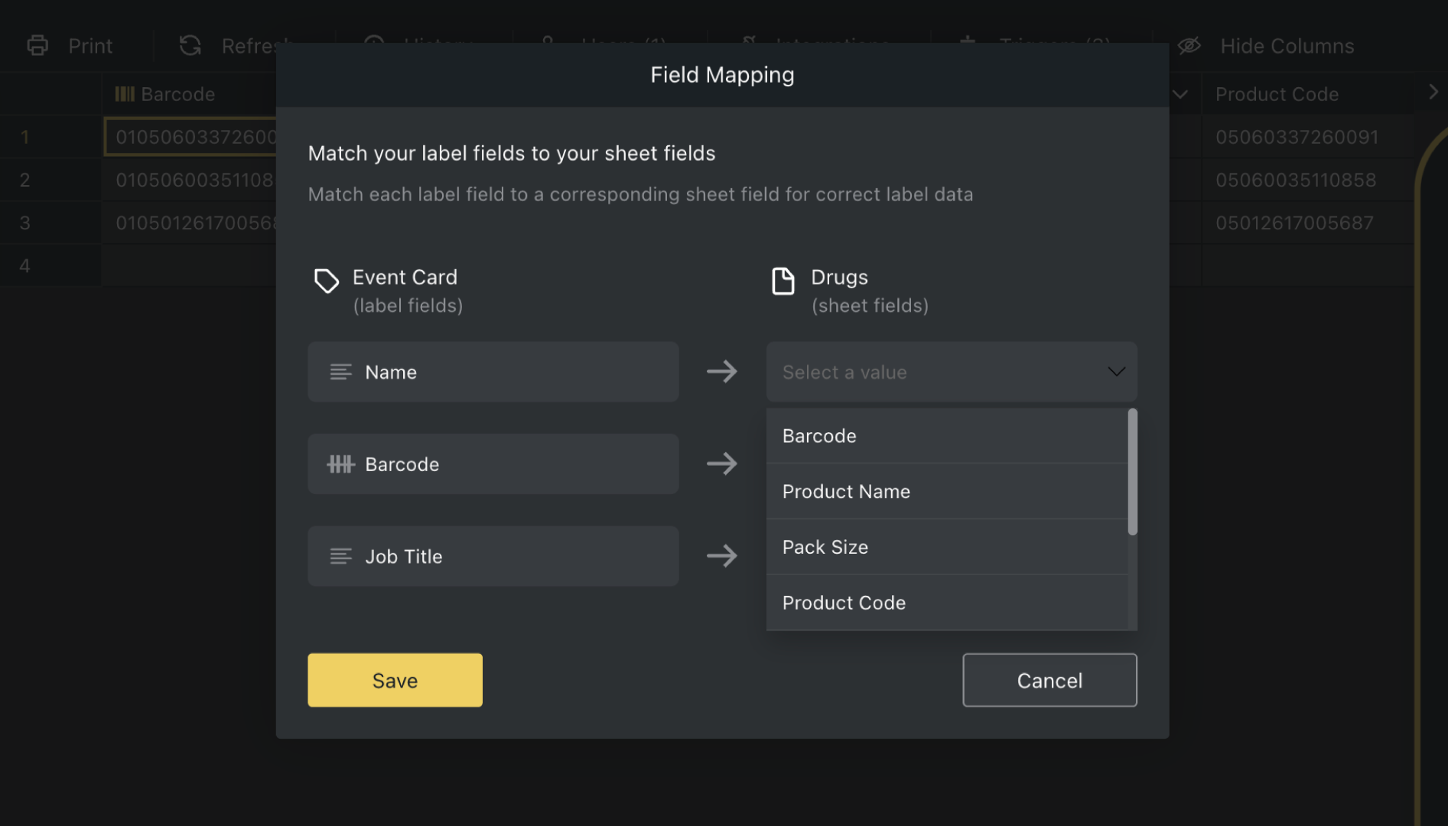Select the highlighted barcode cell in row 1

190,137
